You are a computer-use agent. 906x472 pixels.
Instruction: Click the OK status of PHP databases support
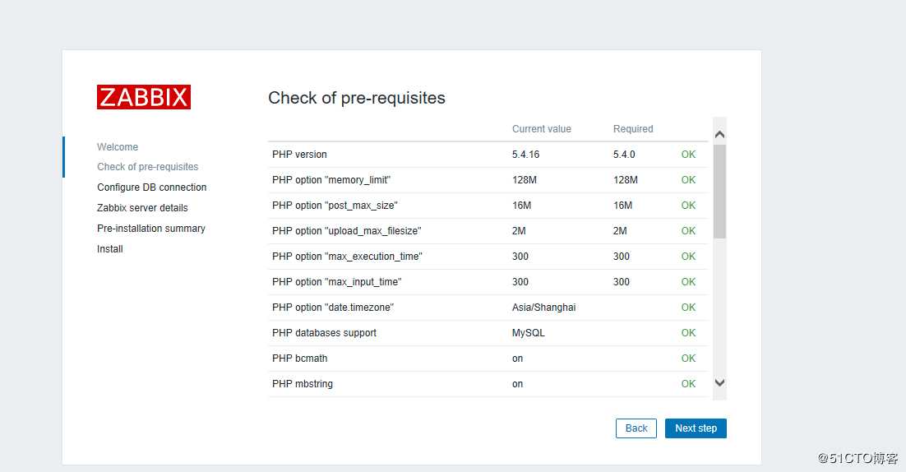[x=688, y=332]
